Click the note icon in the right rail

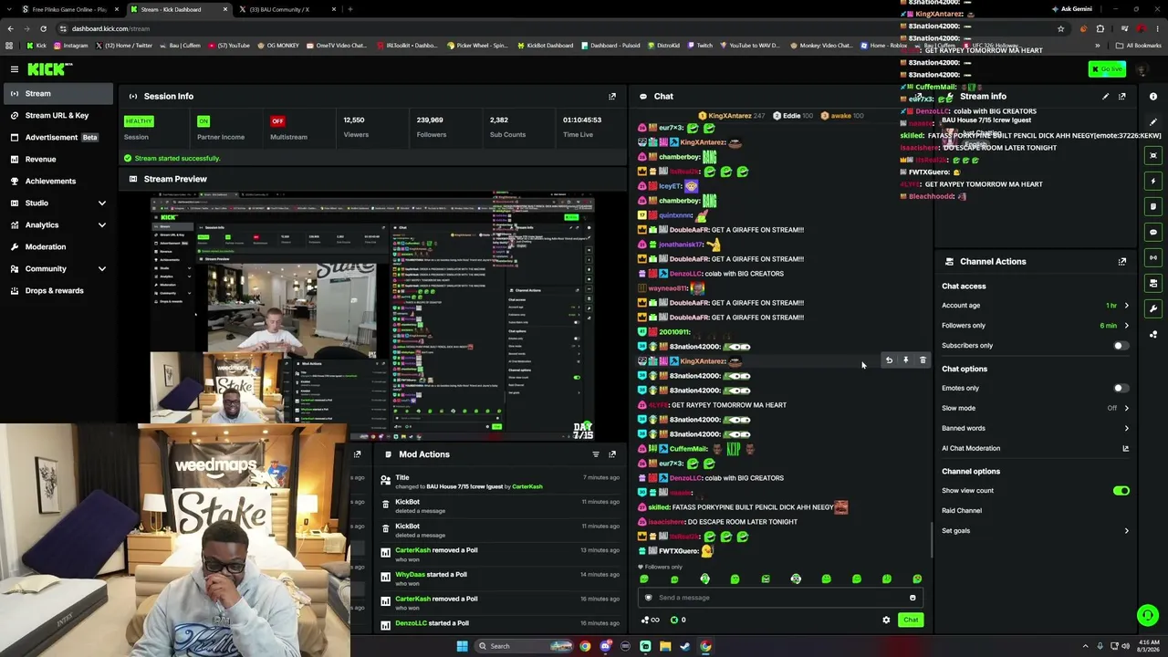pos(1153,206)
